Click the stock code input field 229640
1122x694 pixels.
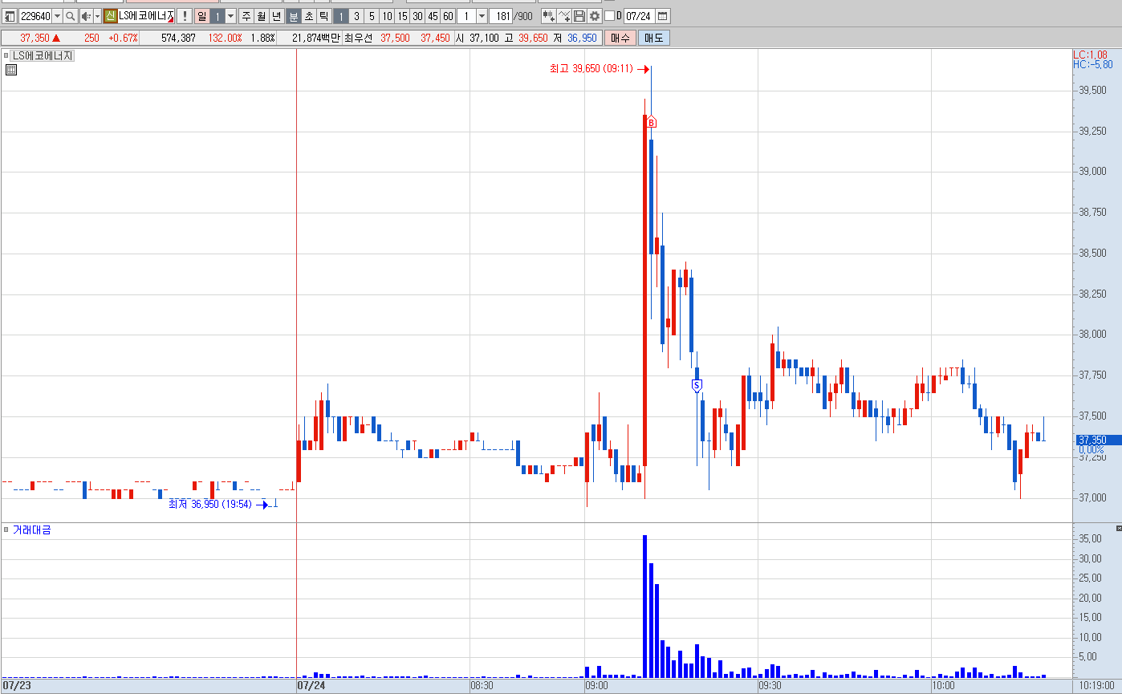pyautogui.click(x=35, y=16)
